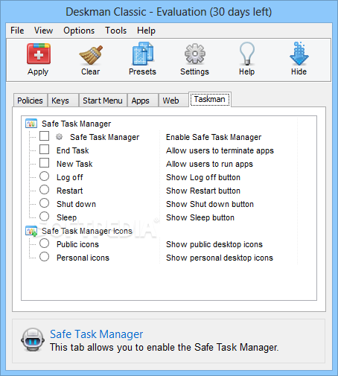Click 'Show public desktop icons' description
The image size is (338, 376).
[214, 244]
